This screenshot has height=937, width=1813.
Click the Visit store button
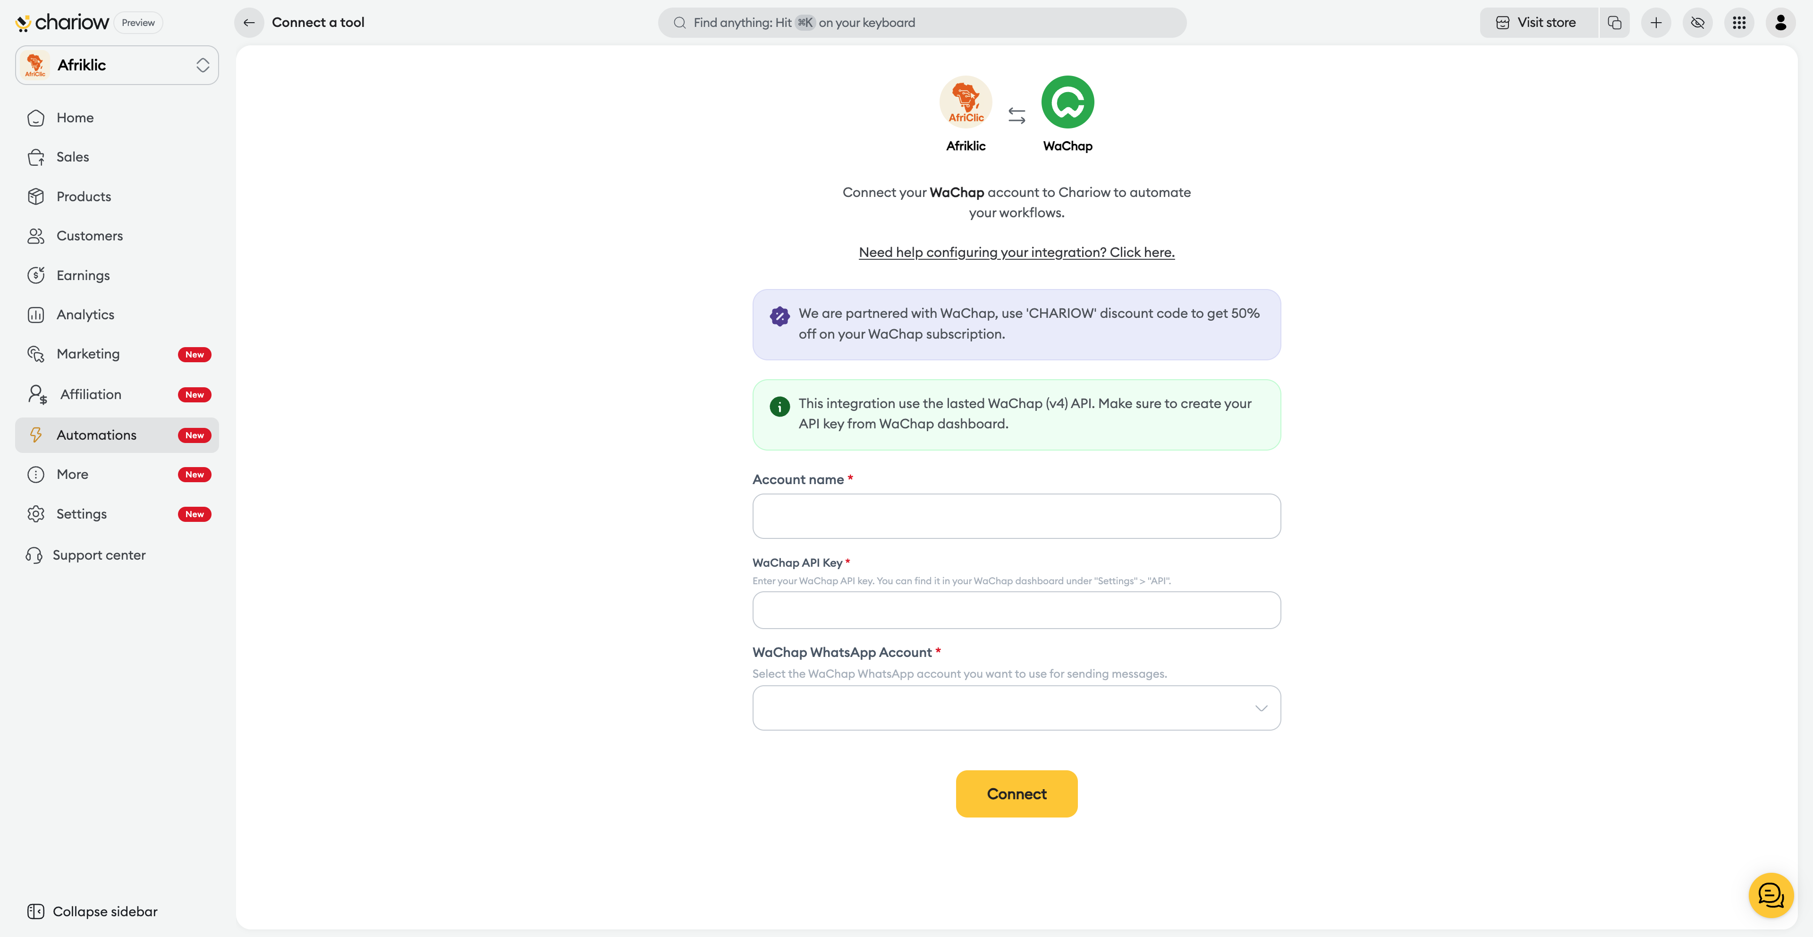[1537, 23]
